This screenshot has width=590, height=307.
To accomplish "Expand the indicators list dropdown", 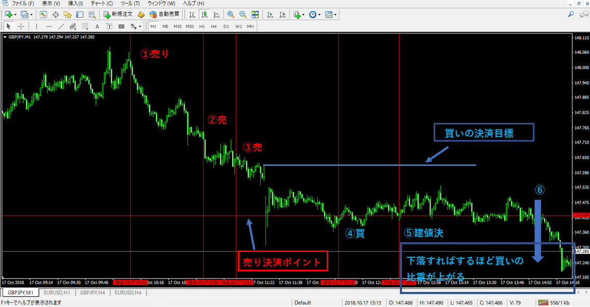I will [x=299, y=15].
